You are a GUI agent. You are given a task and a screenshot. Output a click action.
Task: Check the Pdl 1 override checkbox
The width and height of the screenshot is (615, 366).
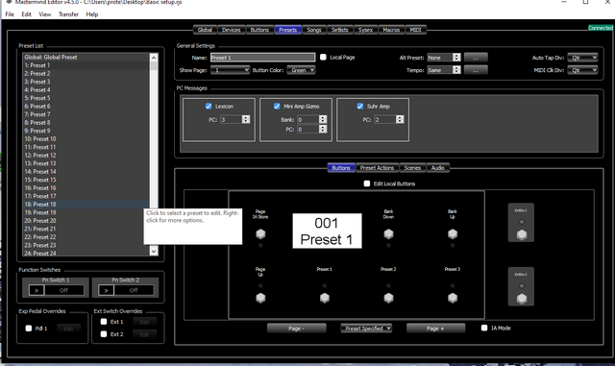(x=29, y=329)
